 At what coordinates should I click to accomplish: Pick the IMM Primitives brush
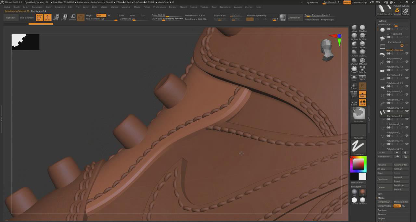pos(362,69)
